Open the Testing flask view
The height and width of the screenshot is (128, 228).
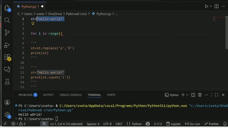point(7,82)
